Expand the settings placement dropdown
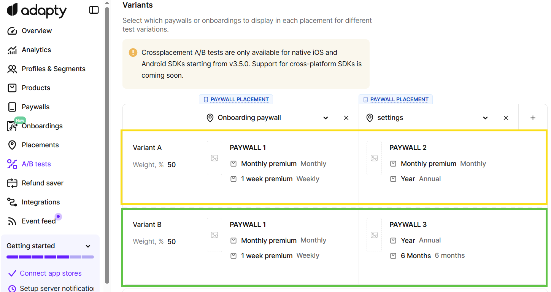 tap(485, 118)
